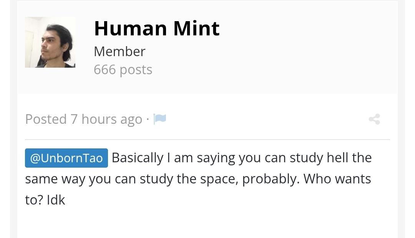
Task: Open the @UnbornTao mention tag
Action: [66, 158]
